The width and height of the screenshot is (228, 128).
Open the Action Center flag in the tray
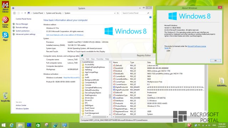tap(199, 125)
